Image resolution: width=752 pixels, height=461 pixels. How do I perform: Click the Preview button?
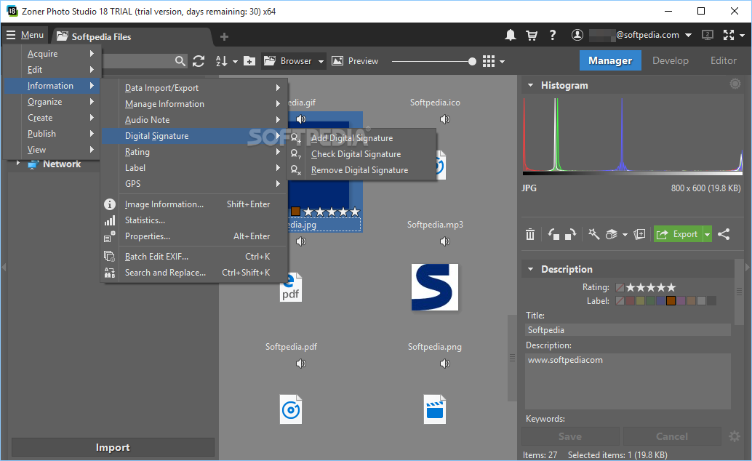[355, 61]
